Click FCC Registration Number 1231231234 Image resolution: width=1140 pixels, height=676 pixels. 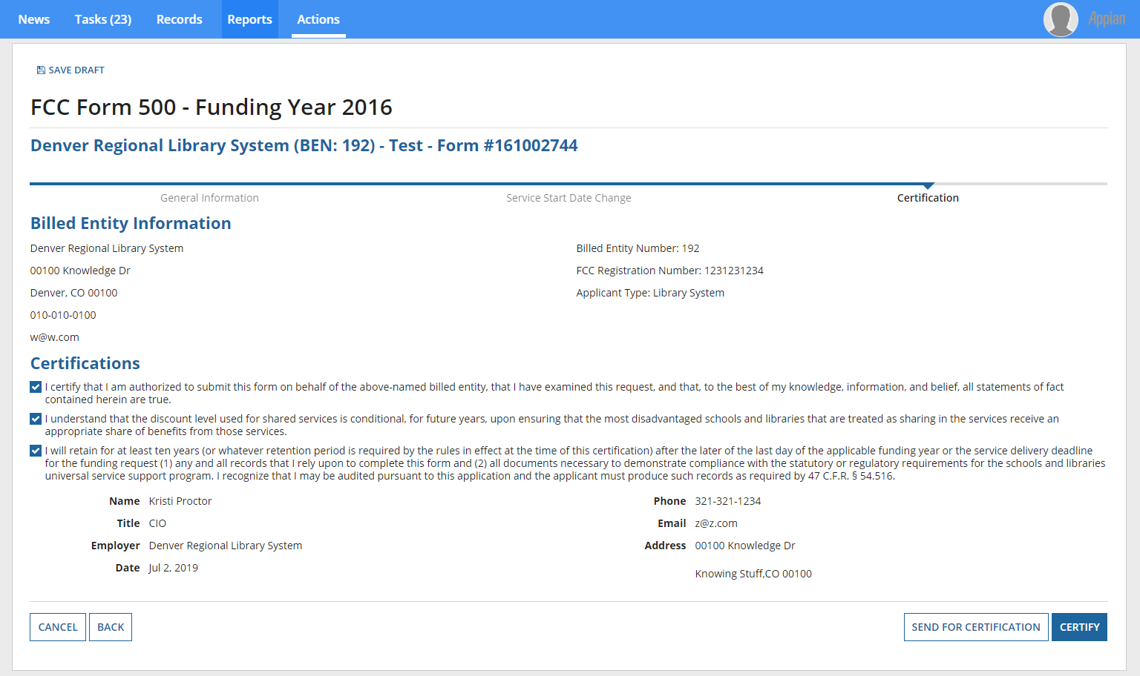coord(669,271)
